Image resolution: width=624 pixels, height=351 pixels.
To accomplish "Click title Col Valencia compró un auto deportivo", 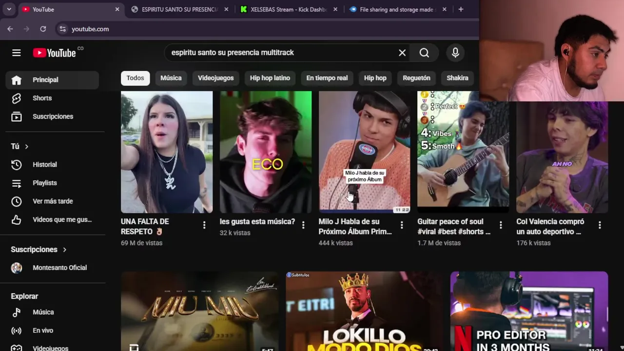I will (x=550, y=227).
